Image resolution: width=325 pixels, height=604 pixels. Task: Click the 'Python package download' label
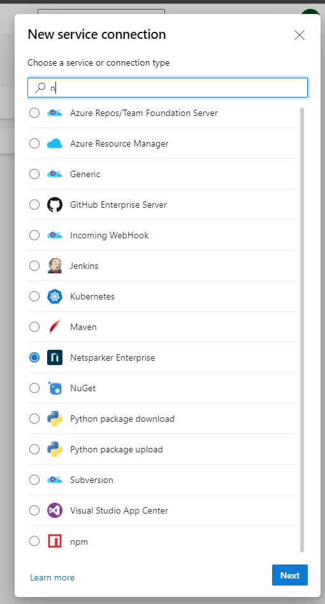click(x=122, y=419)
